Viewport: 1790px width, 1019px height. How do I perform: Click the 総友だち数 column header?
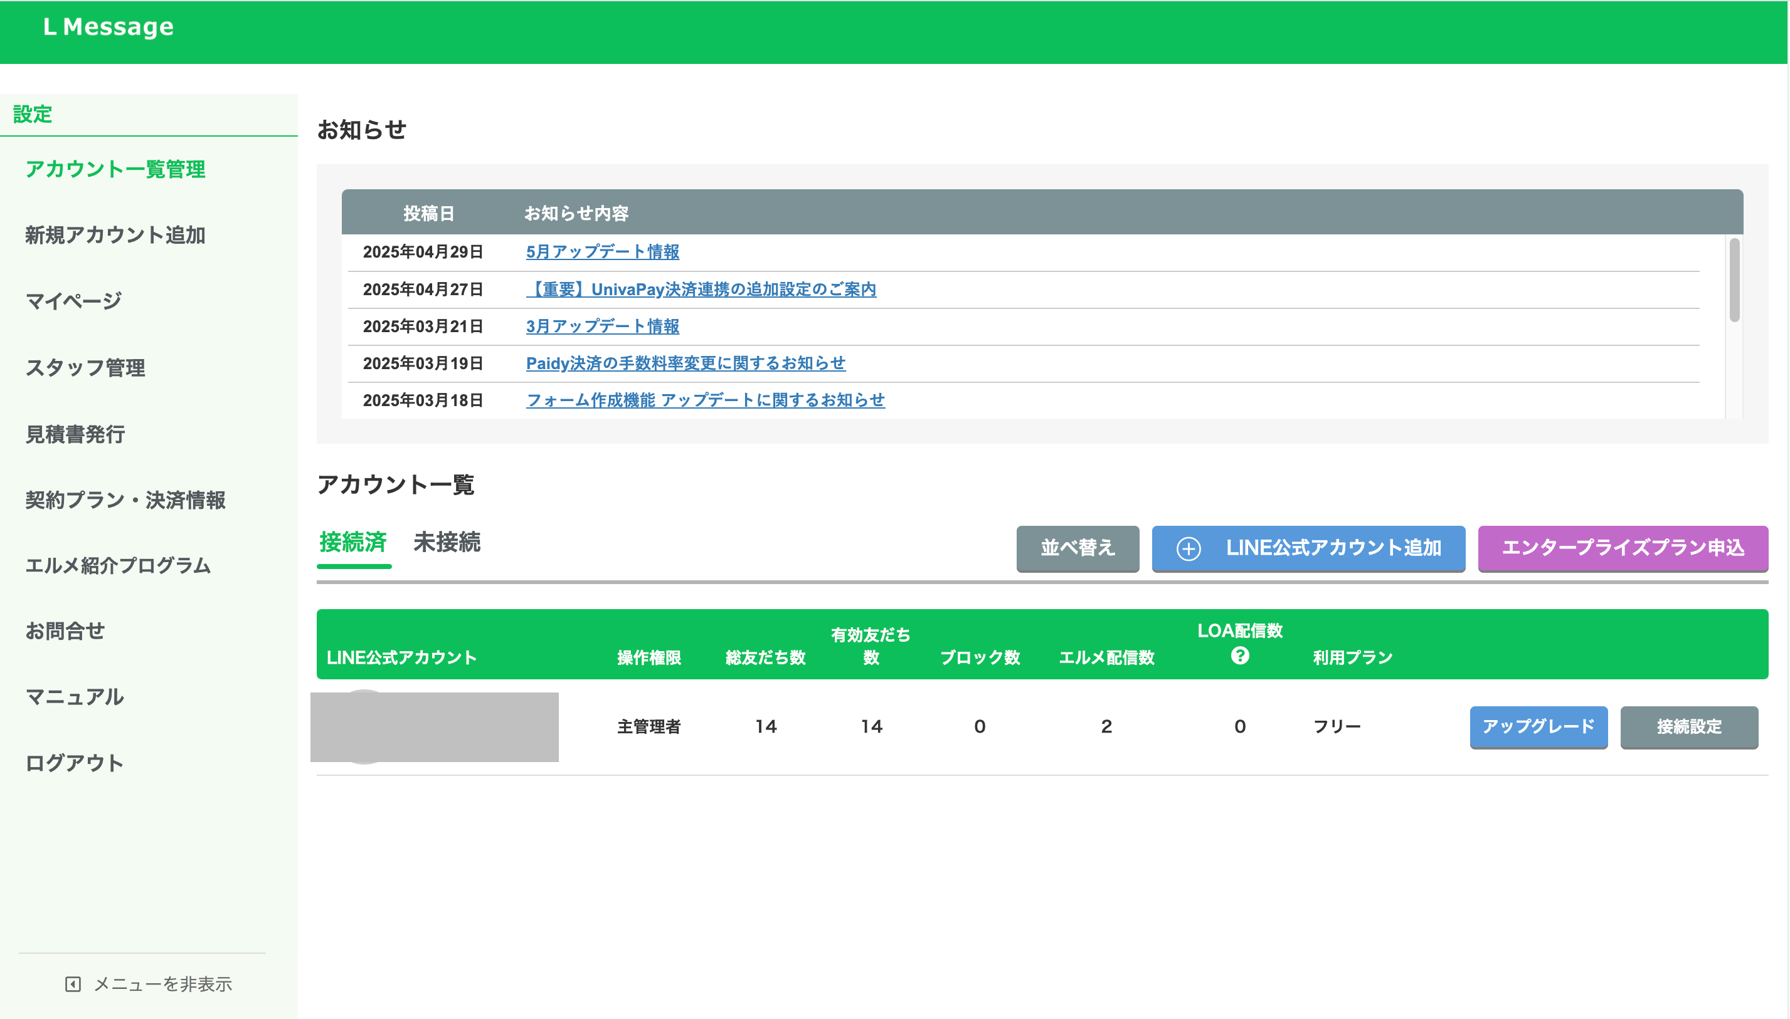tap(765, 657)
